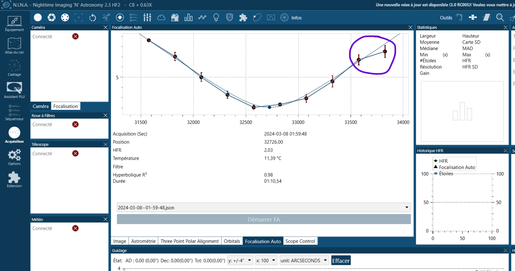The image size is (515, 271).
Task: Select the Focalisation Auto tab
Action: click(x=263, y=241)
